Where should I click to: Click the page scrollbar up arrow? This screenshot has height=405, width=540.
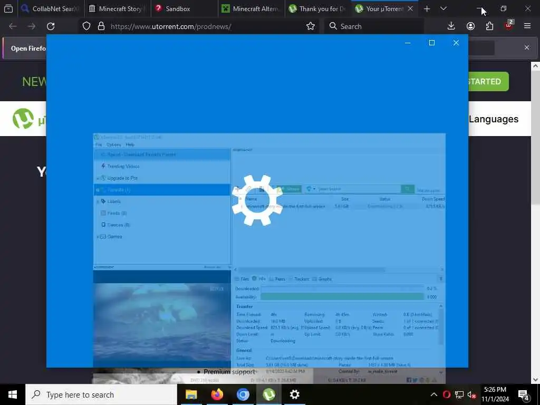536,66
